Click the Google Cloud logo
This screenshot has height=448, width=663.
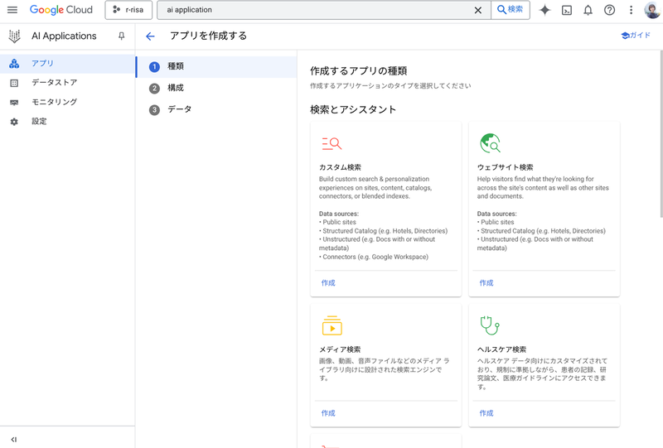click(x=60, y=10)
